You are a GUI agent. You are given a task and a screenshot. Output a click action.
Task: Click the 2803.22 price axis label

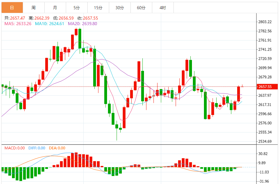265,22
